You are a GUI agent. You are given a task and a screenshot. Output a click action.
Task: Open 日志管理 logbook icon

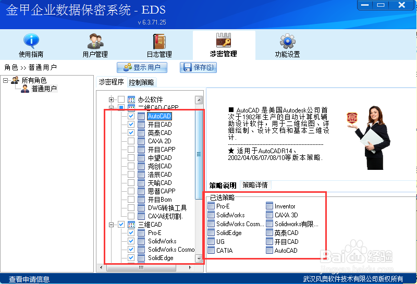coord(160,42)
